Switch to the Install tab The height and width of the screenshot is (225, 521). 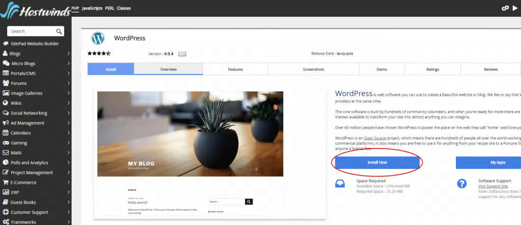pos(110,69)
